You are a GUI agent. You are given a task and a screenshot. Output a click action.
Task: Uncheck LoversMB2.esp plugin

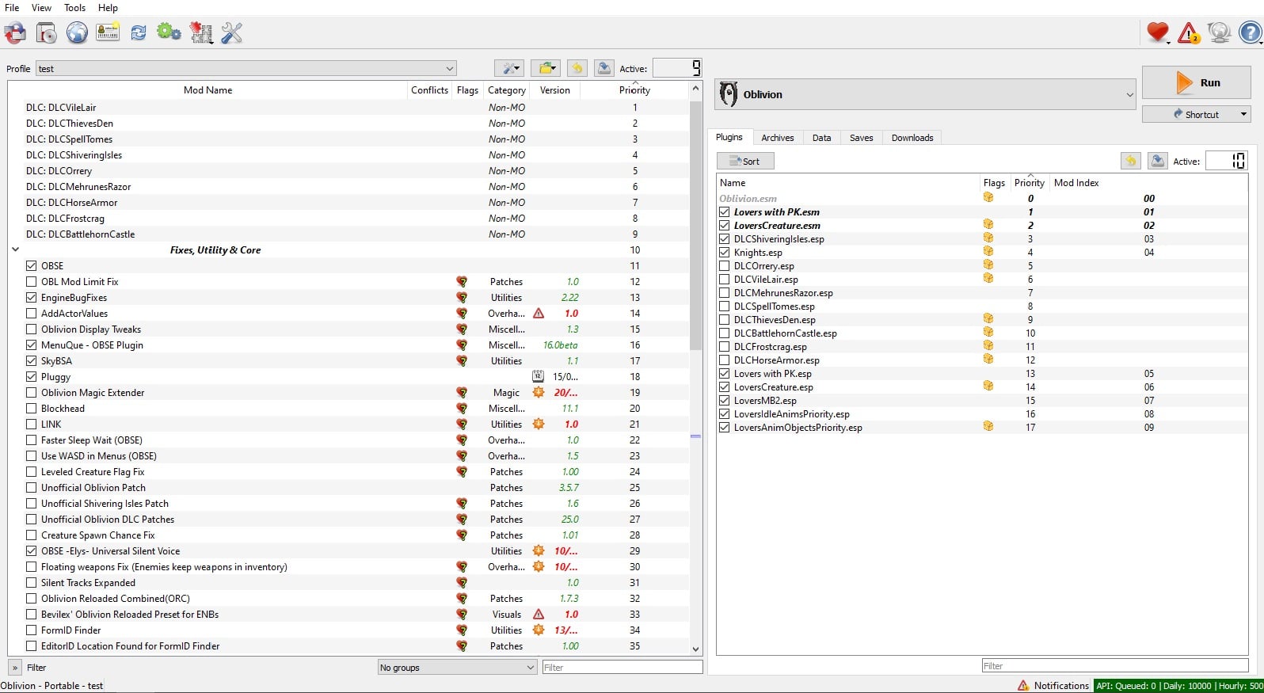point(725,400)
